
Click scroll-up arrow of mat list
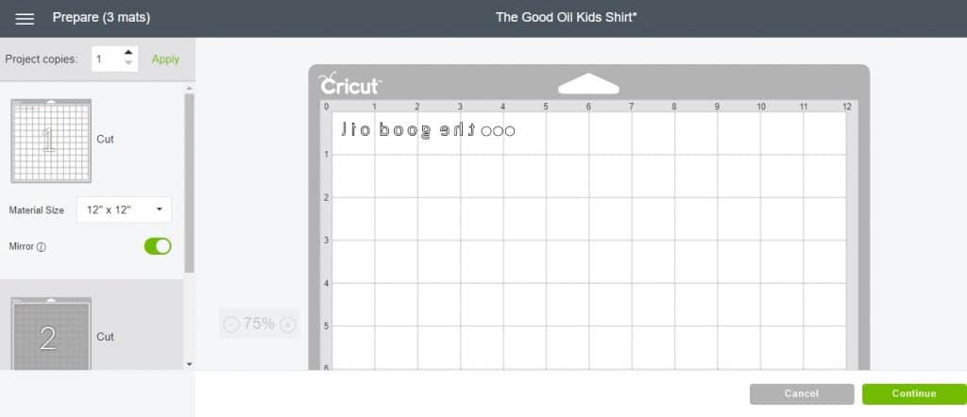pos(189,89)
